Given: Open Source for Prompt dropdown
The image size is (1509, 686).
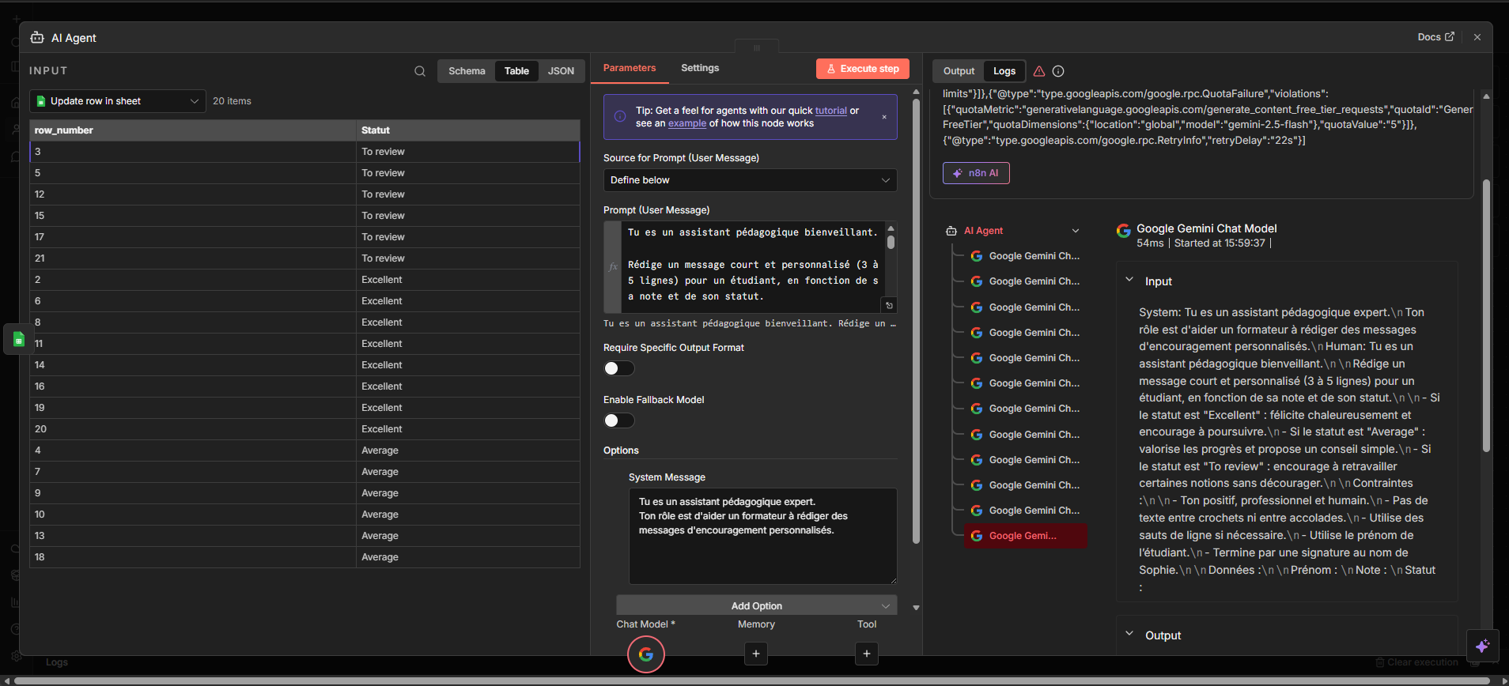Looking at the screenshot, I should (x=750, y=180).
